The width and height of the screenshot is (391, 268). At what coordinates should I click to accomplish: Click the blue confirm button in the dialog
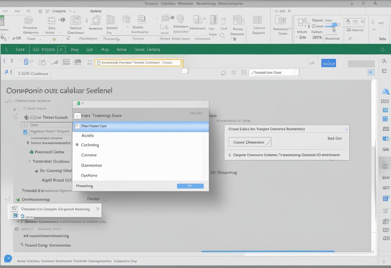pos(190,186)
